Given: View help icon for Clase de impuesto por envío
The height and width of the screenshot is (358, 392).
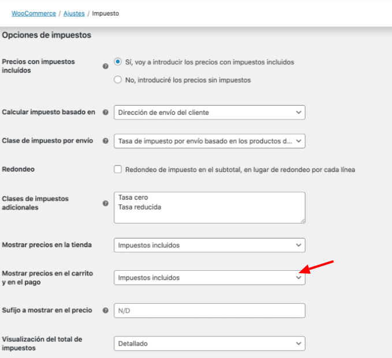Looking at the screenshot, I should pyautogui.click(x=106, y=141).
